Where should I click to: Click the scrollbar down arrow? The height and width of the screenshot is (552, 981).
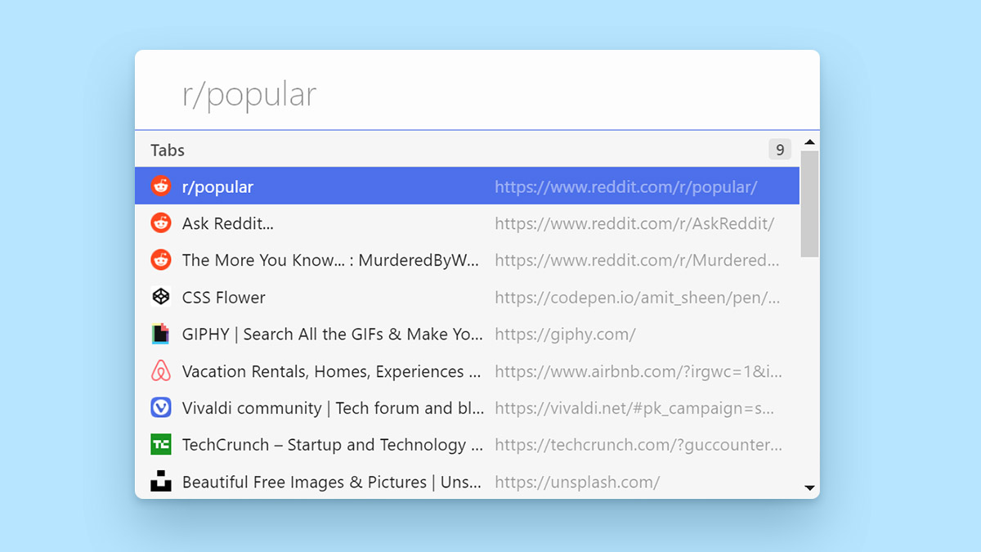[810, 487]
